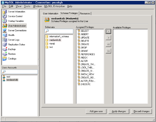The height and width of the screenshot is (122, 156).
Task: Open the Window menu
Action: (x=37, y=6)
